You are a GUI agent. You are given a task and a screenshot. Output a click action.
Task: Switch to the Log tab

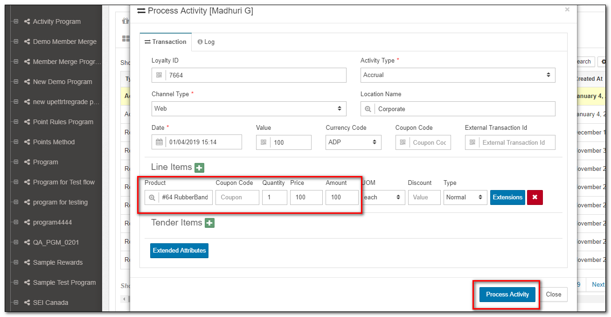pyautogui.click(x=206, y=42)
